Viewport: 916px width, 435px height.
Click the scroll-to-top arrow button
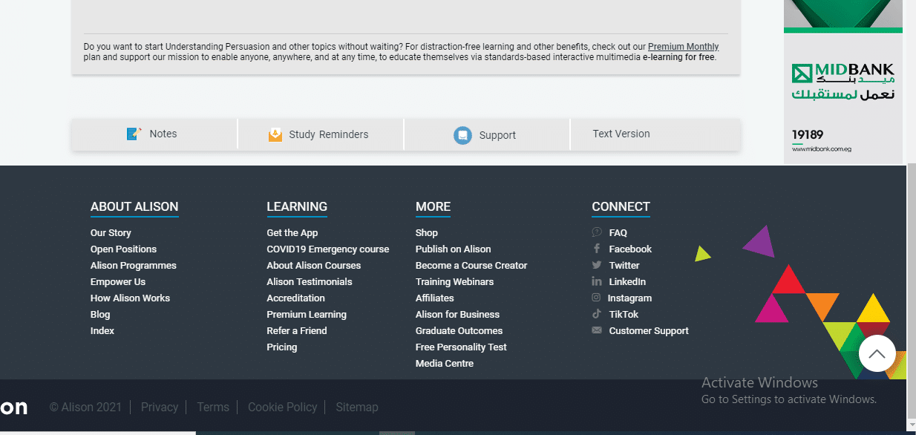877,354
